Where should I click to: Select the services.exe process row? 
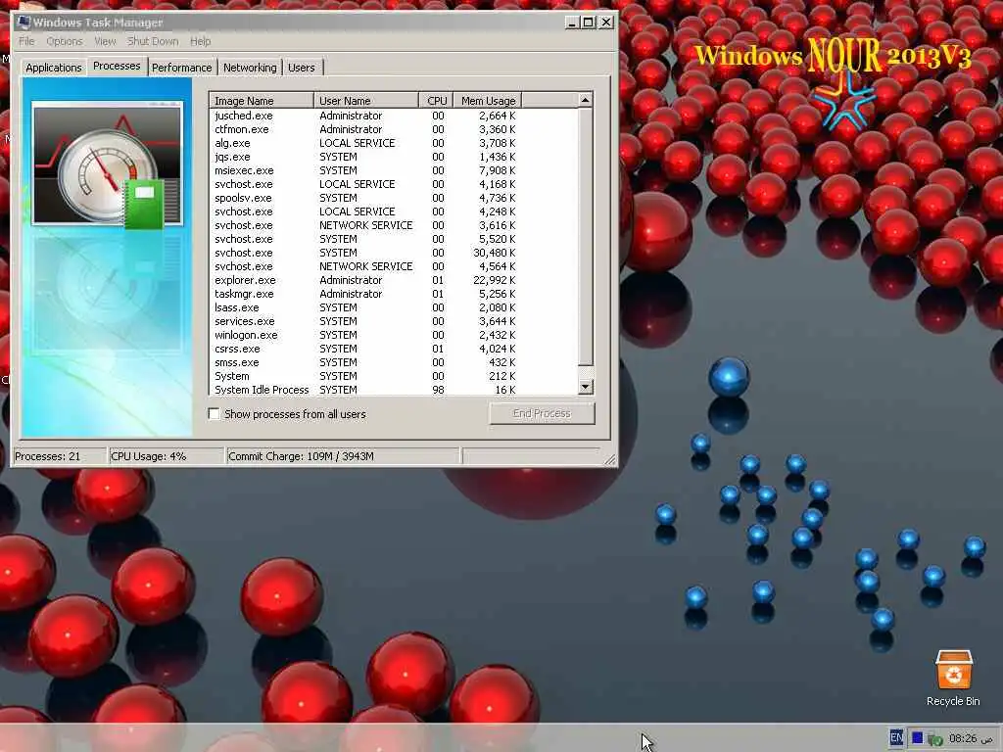pos(394,321)
